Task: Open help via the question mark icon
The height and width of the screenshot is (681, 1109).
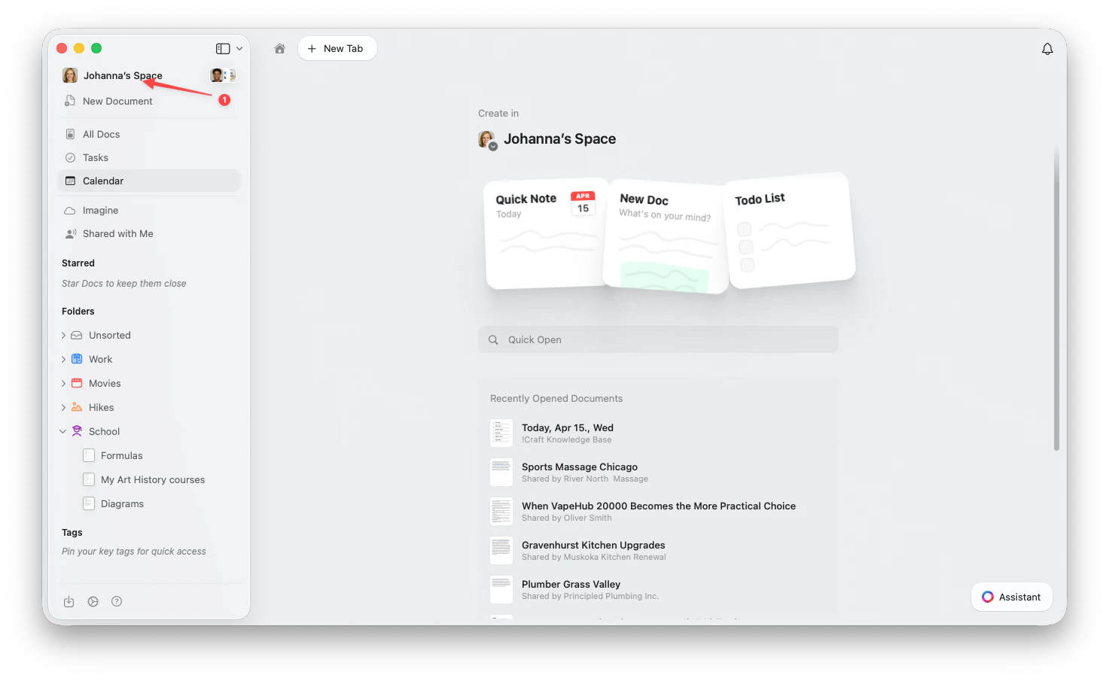Action: click(117, 601)
